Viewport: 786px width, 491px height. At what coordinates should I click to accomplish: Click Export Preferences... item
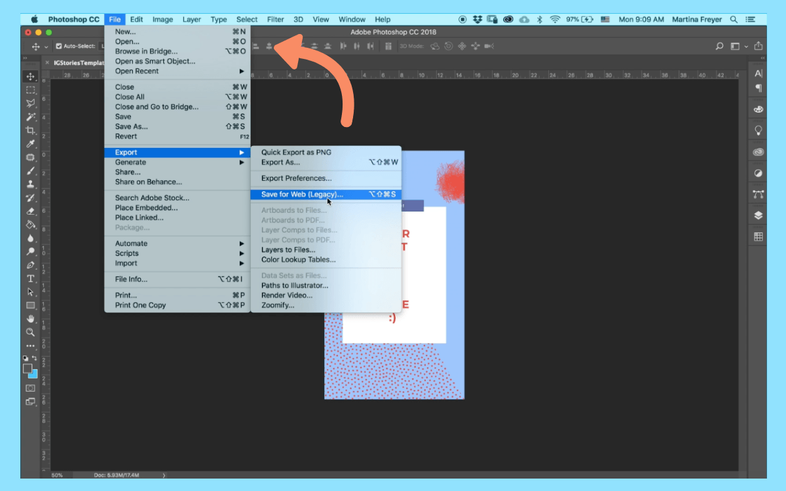326,178
